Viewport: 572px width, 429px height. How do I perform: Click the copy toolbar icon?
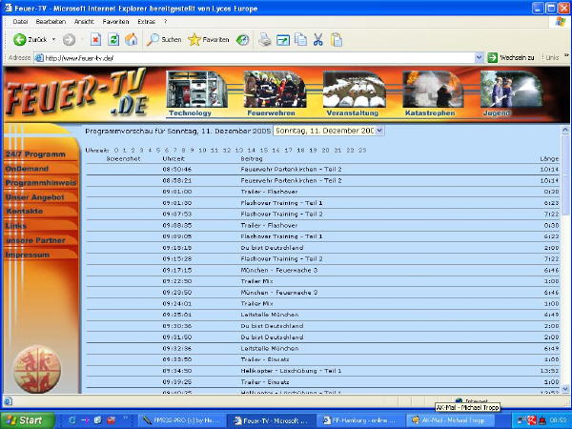point(300,39)
